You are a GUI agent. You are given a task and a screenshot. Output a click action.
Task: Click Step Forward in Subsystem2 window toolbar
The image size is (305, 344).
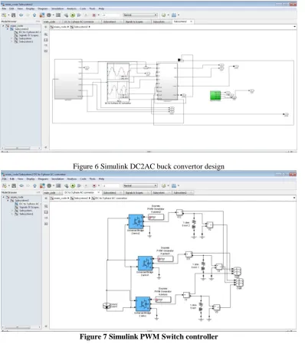point(79,15)
